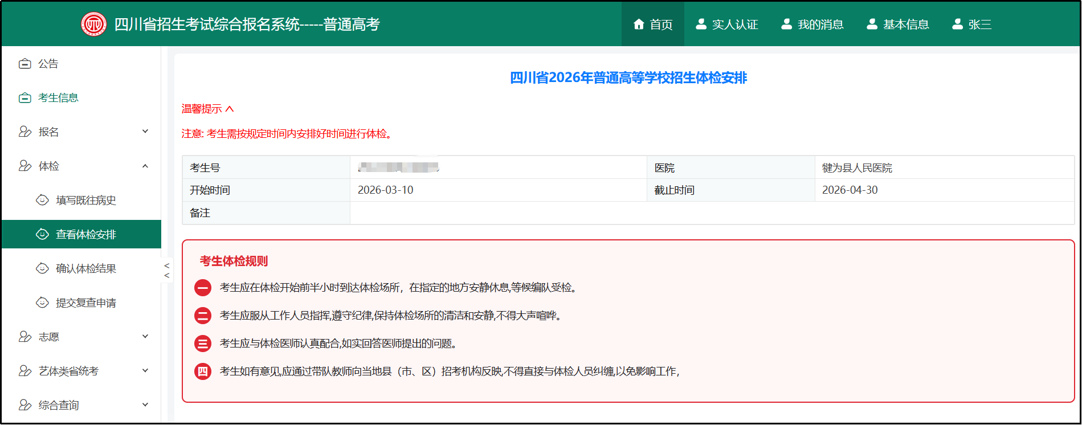Click the person icon beside 基本信息

[872, 24]
